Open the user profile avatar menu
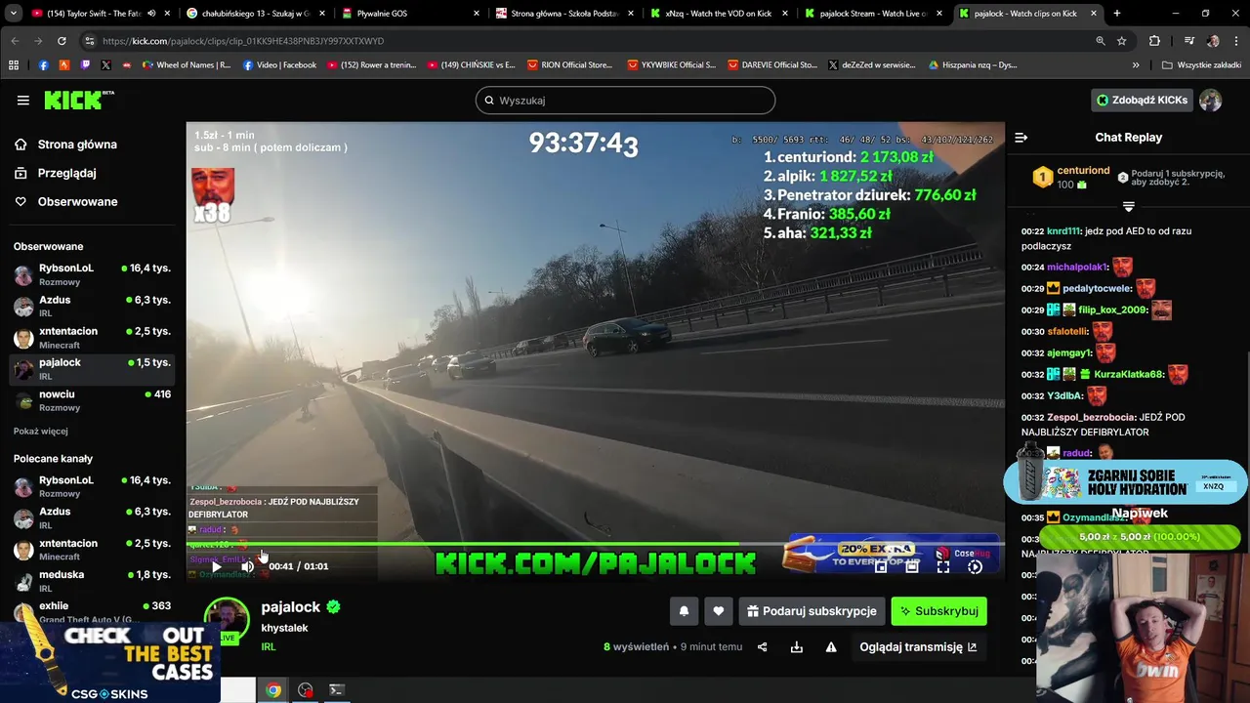This screenshot has height=703, width=1250. 1211,100
